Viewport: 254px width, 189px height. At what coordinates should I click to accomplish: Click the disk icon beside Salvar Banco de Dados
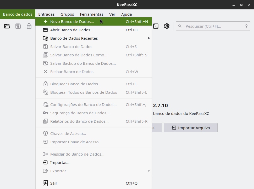click(x=46, y=46)
